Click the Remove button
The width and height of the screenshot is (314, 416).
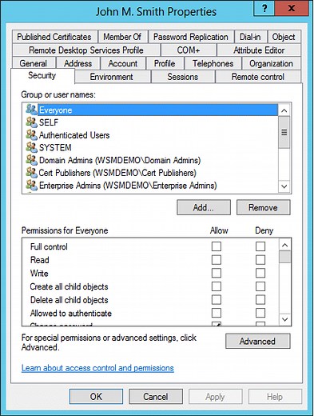(x=263, y=207)
